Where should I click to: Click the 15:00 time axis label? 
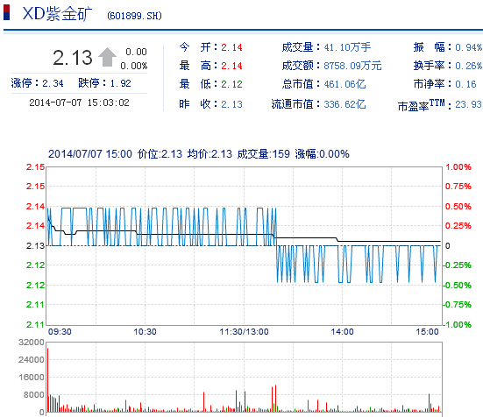(x=427, y=332)
